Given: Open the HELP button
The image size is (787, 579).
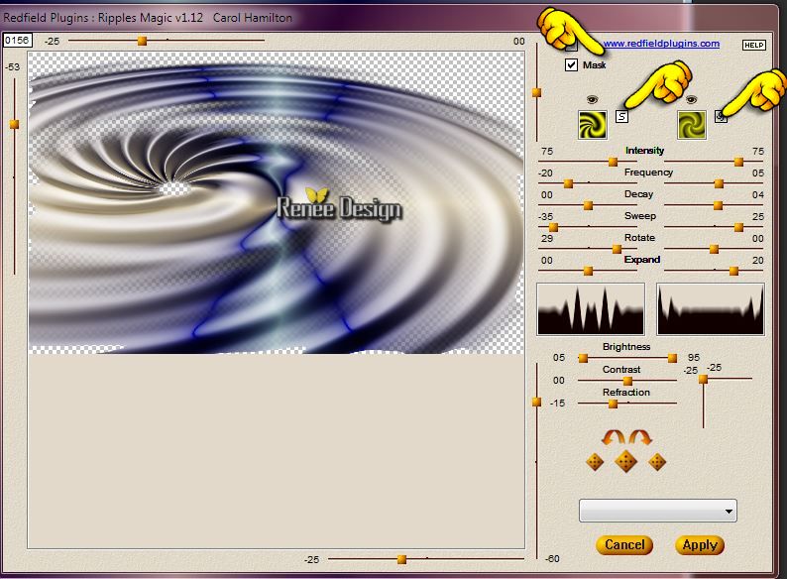Looking at the screenshot, I should click(754, 45).
